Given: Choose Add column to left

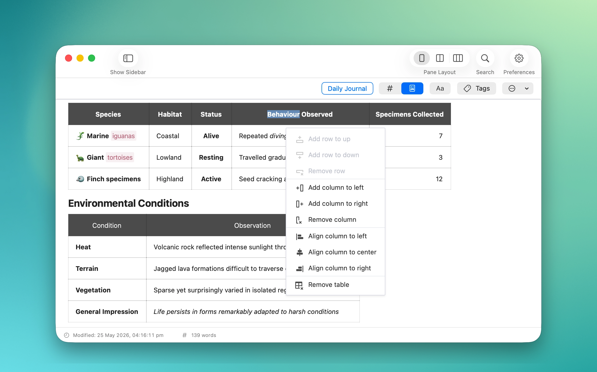Looking at the screenshot, I should pyautogui.click(x=335, y=188).
